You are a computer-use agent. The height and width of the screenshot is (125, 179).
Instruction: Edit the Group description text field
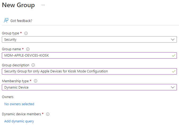coord(89,71)
